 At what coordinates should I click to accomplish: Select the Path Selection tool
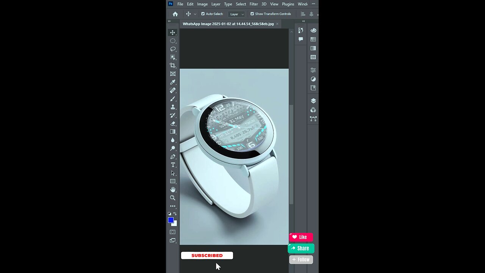coord(173,173)
